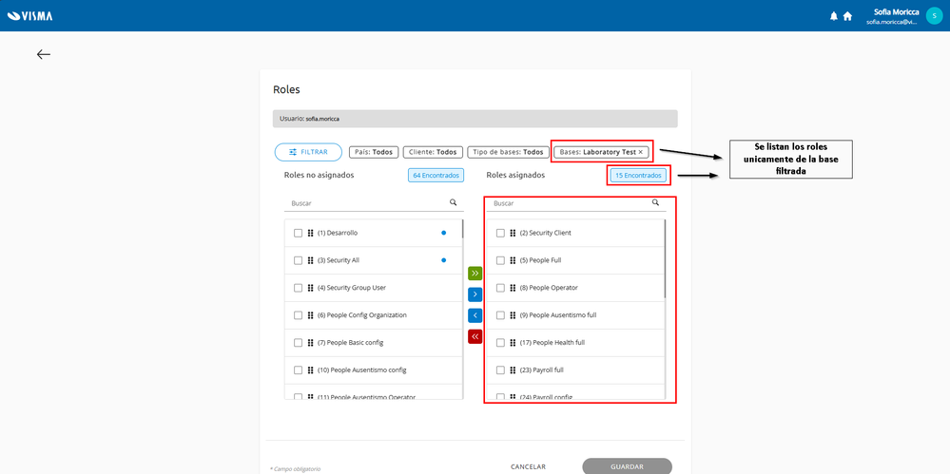Click the unassigned roles list scrollbar

[x=463, y=228]
